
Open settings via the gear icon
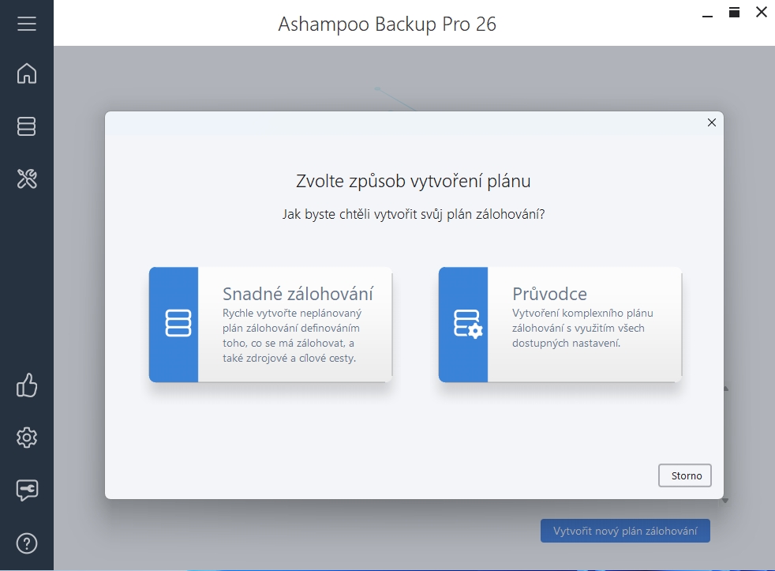pyautogui.click(x=27, y=438)
